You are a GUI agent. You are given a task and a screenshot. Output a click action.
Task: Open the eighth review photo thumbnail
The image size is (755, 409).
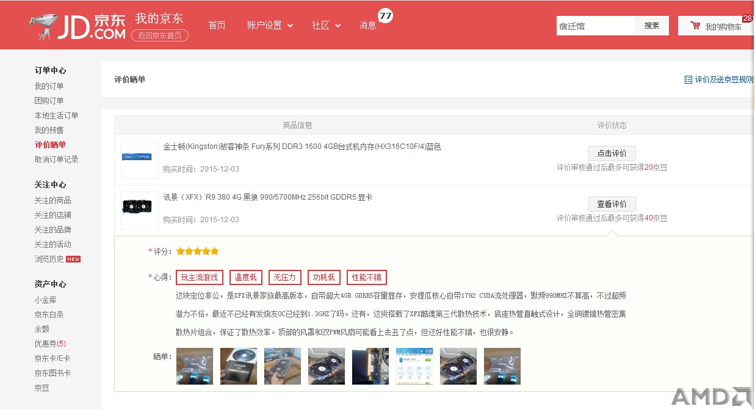pos(502,366)
